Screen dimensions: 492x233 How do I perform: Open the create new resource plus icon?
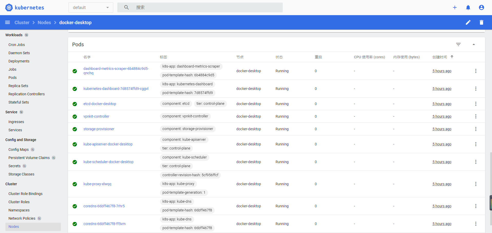pos(455,7)
